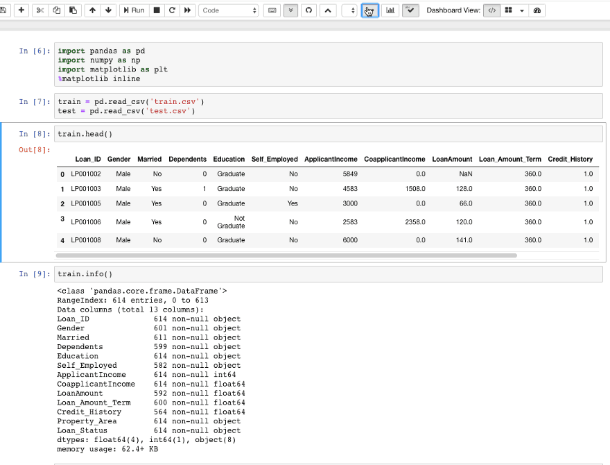The height and width of the screenshot is (465, 610).
Task: Toggle the double-chevron collapse toolbar button
Action: click(x=290, y=10)
